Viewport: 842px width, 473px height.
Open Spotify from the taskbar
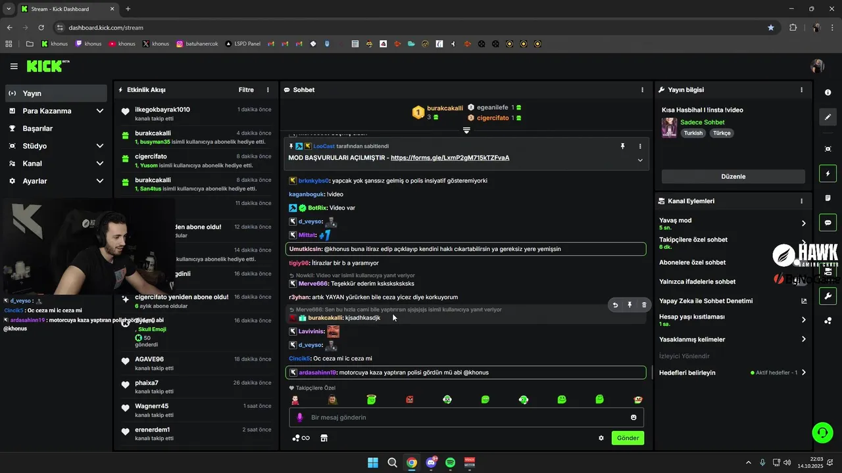pyautogui.click(x=450, y=462)
